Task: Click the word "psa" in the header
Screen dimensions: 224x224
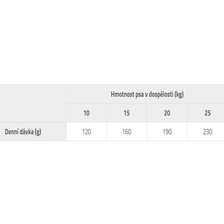Action: point(140,95)
